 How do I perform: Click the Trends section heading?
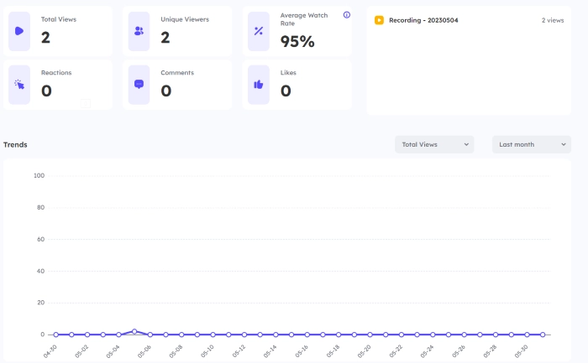tap(15, 144)
